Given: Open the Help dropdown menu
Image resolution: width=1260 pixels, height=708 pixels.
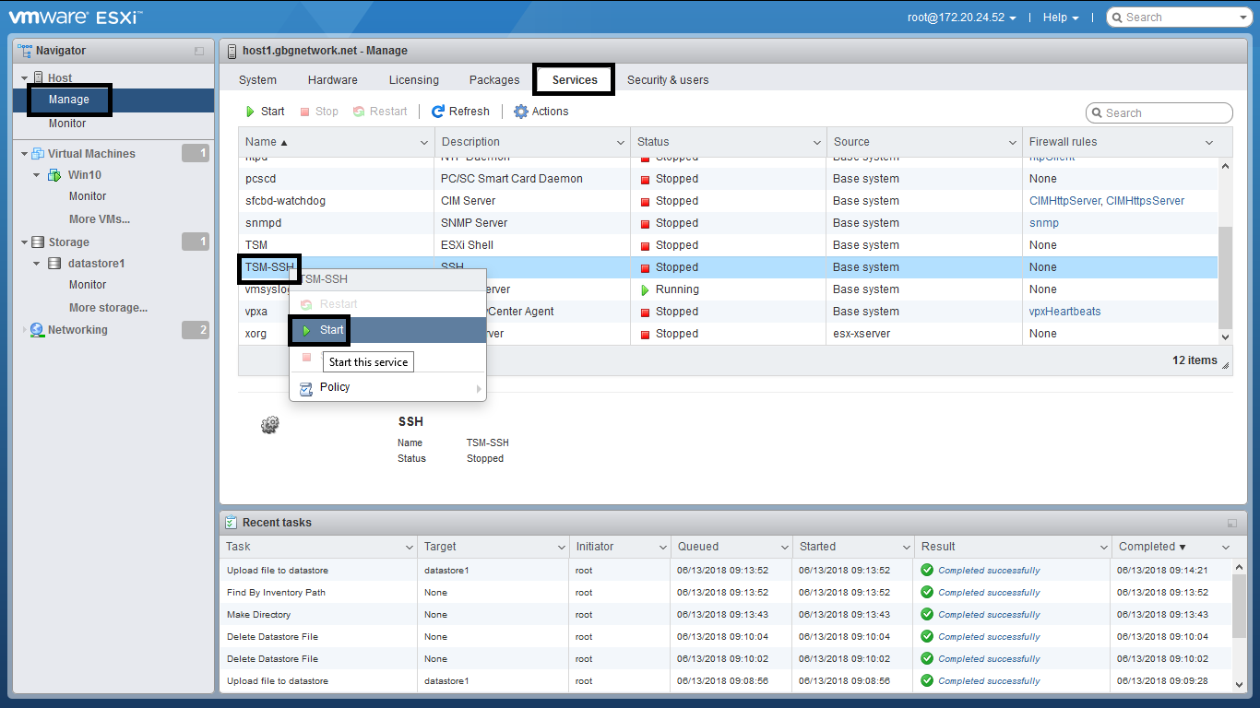Looking at the screenshot, I should [x=1060, y=18].
